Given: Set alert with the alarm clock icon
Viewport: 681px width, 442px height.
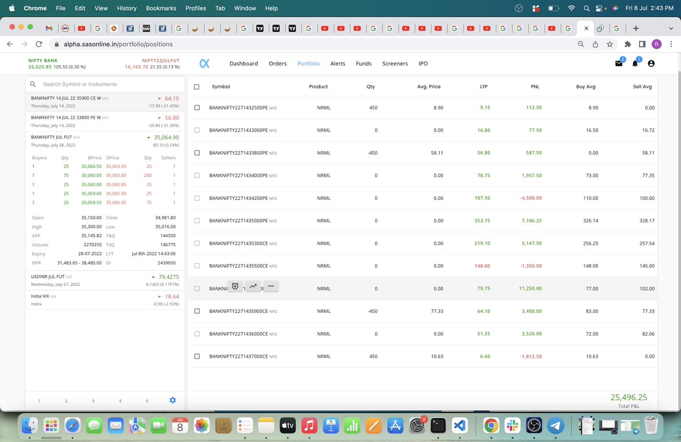Looking at the screenshot, I should (x=235, y=287).
